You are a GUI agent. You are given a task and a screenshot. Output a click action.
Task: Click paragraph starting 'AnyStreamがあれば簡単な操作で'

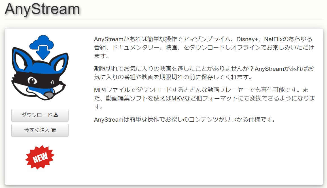204,47
